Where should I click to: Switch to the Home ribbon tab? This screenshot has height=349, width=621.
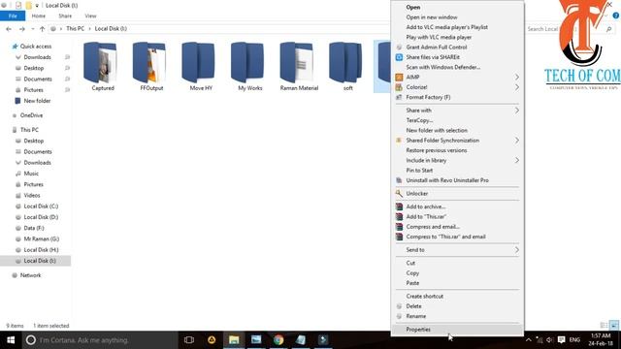[39, 16]
